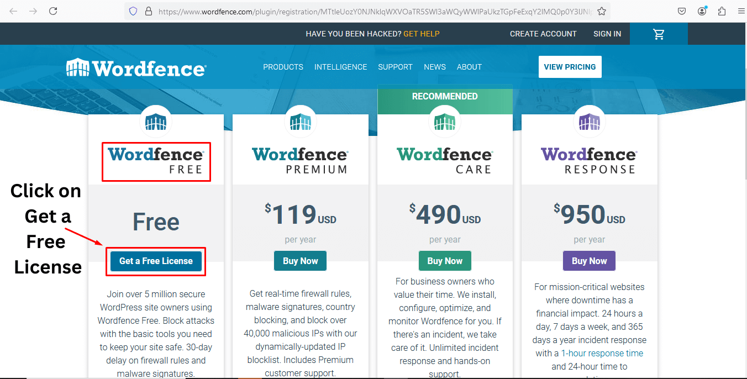Click the Firefox account profile icon
This screenshot has height=379, width=747.
click(702, 11)
